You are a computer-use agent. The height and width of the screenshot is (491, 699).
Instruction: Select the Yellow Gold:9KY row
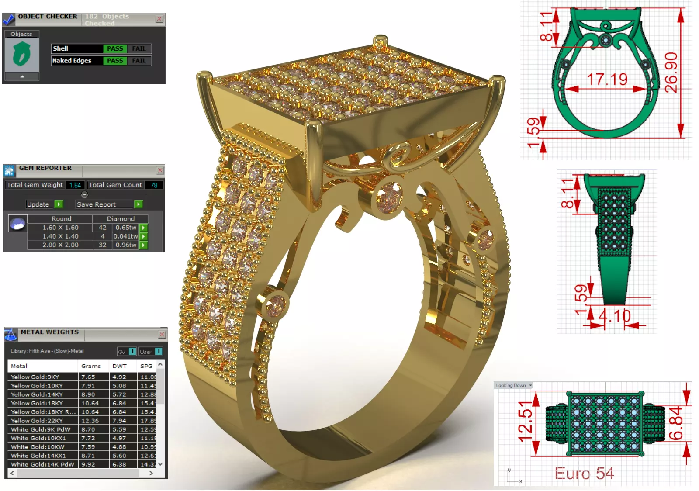[82, 377]
